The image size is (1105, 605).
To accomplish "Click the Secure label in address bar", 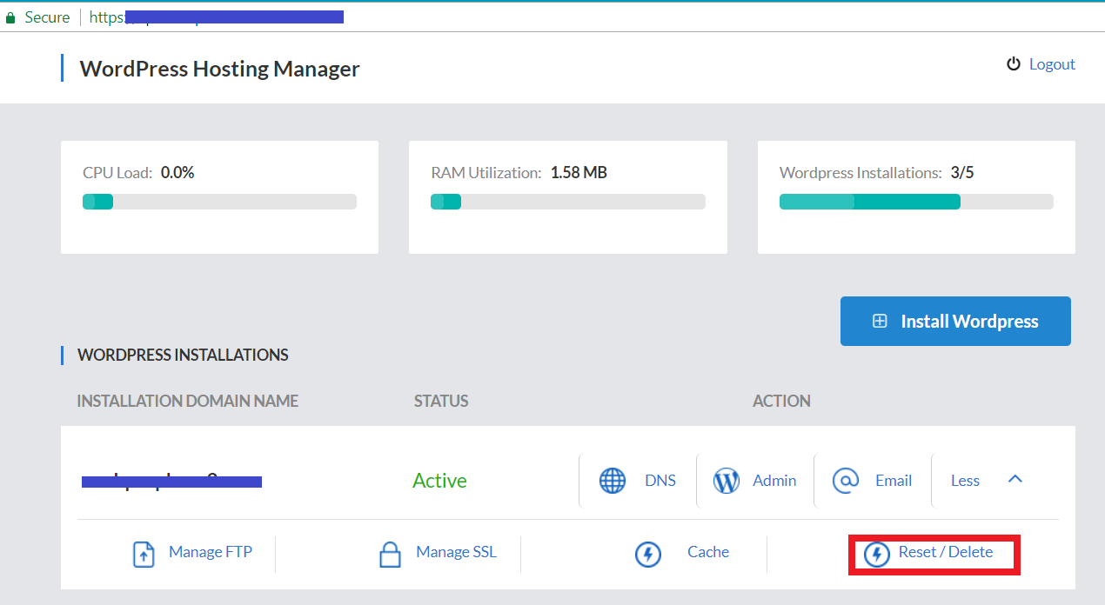I will click(47, 17).
